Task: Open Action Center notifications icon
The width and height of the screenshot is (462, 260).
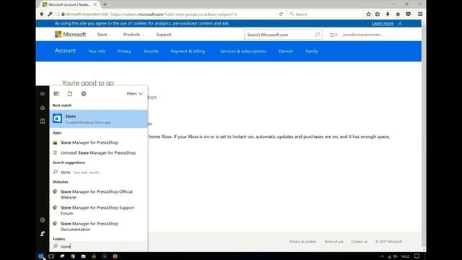Action: [x=417, y=256]
